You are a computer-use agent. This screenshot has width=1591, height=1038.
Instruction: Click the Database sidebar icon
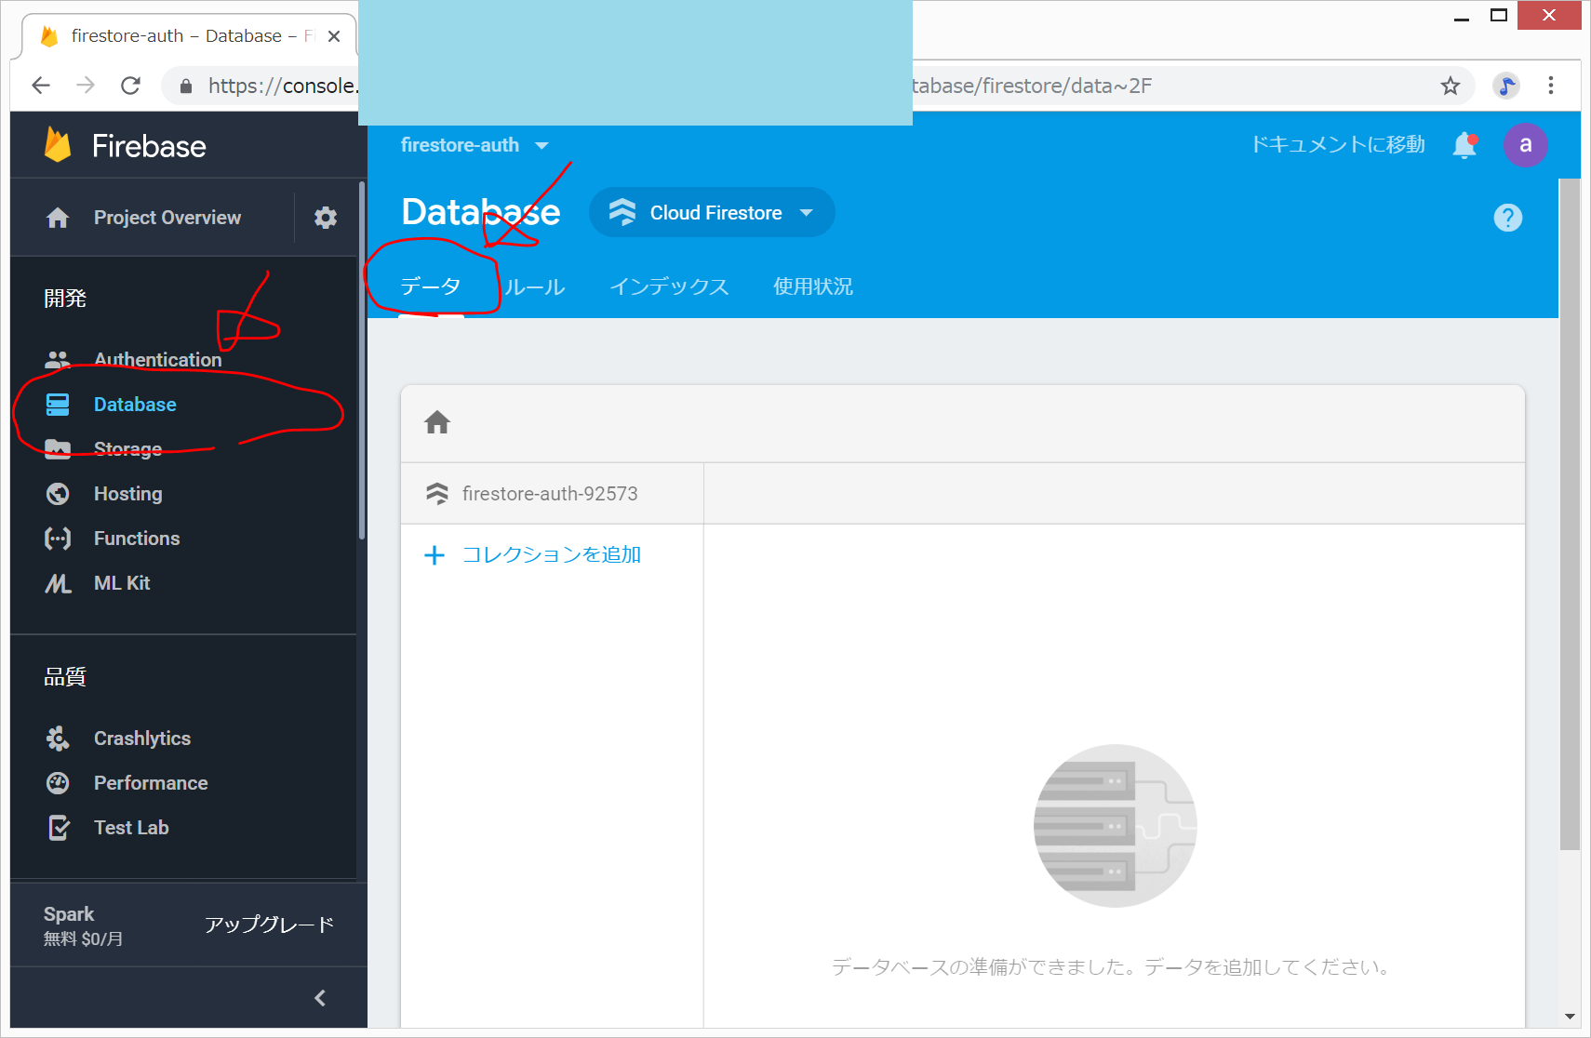click(58, 405)
